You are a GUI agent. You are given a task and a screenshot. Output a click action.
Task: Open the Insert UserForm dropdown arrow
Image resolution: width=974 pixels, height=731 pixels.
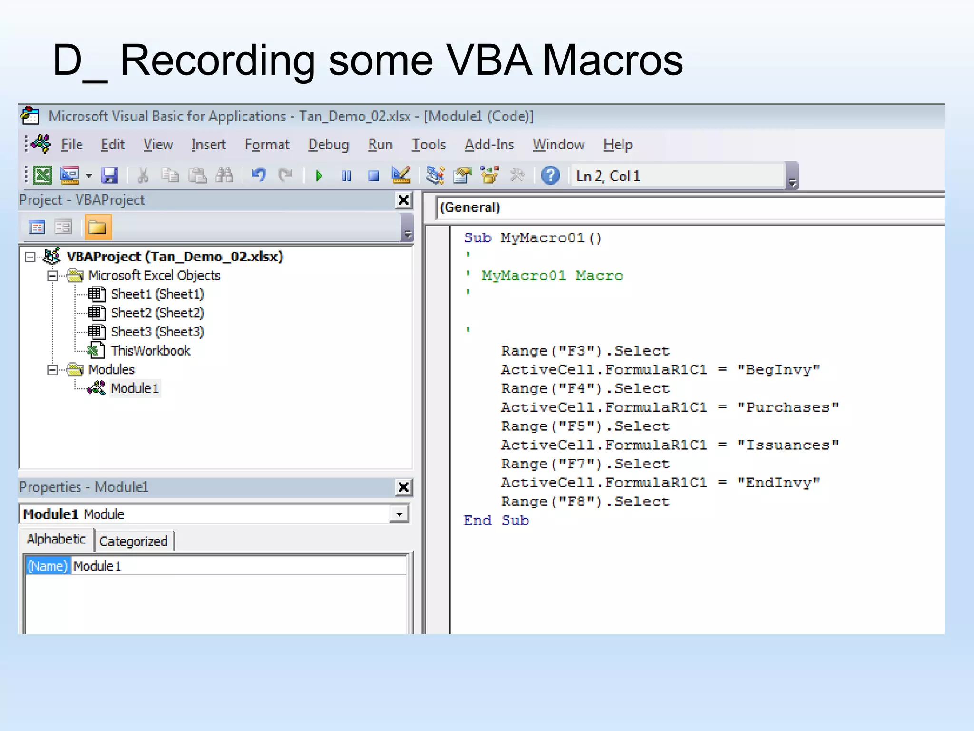tap(88, 176)
